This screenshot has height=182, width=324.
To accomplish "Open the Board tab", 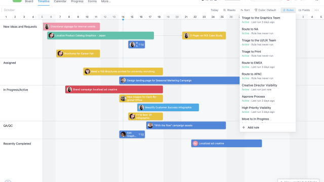I will 29,2.
